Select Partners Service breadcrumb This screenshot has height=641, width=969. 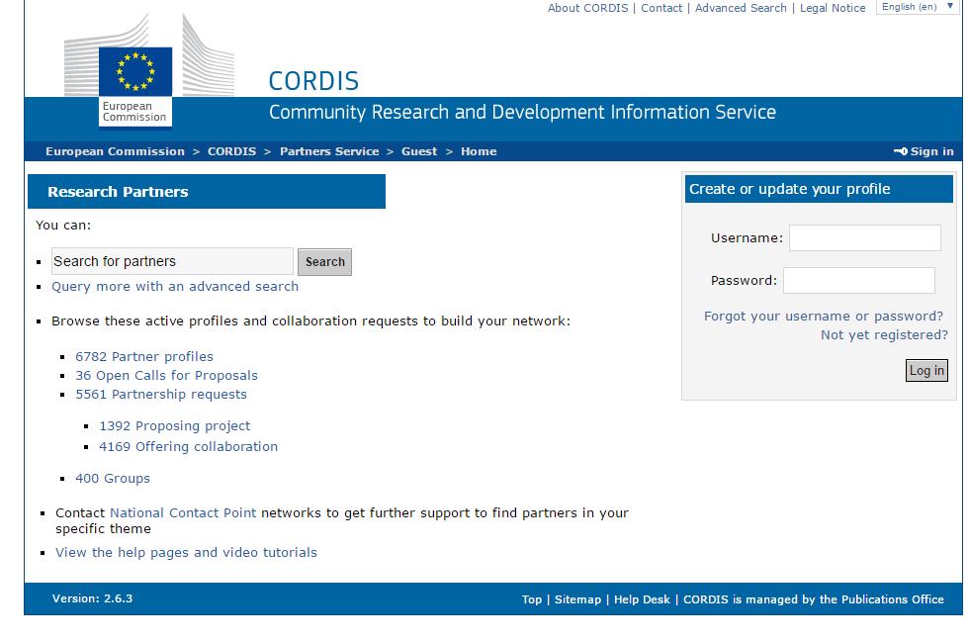click(x=329, y=151)
